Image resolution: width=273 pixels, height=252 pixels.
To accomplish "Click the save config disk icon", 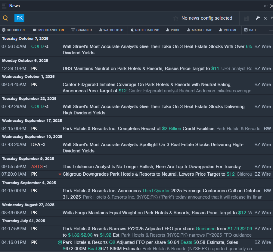I will 246,18.
